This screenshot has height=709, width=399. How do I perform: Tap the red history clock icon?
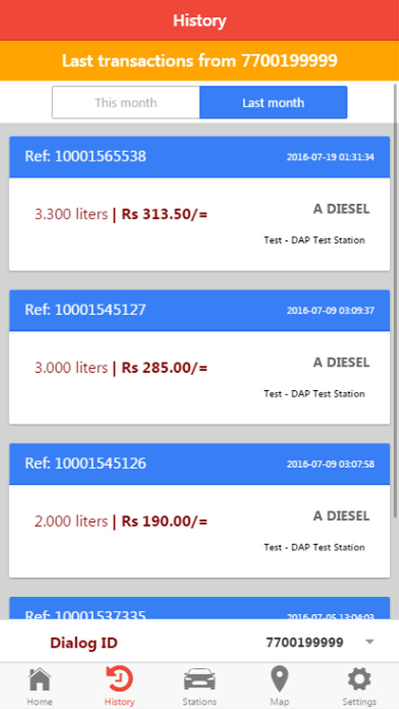coord(119,679)
